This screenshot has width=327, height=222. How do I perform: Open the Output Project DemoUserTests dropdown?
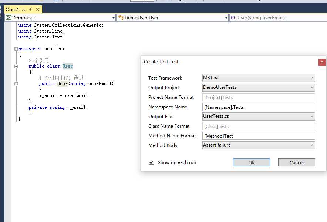[x=259, y=88]
